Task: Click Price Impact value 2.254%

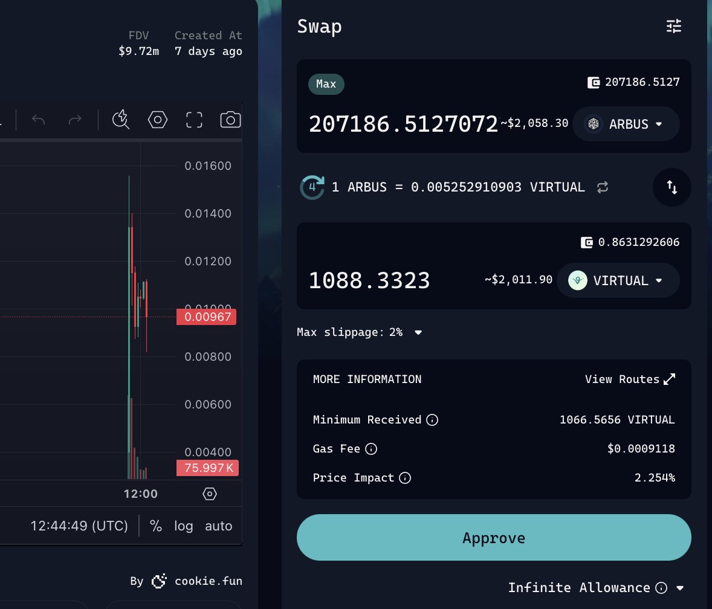Action: [655, 478]
